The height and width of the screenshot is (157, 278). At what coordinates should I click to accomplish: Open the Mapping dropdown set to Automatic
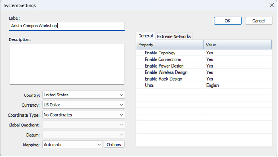pyautogui.click(x=73, y=145)
